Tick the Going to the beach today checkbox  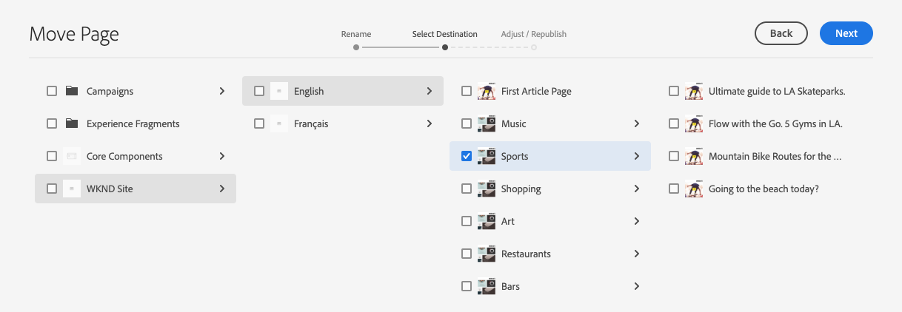674,189
